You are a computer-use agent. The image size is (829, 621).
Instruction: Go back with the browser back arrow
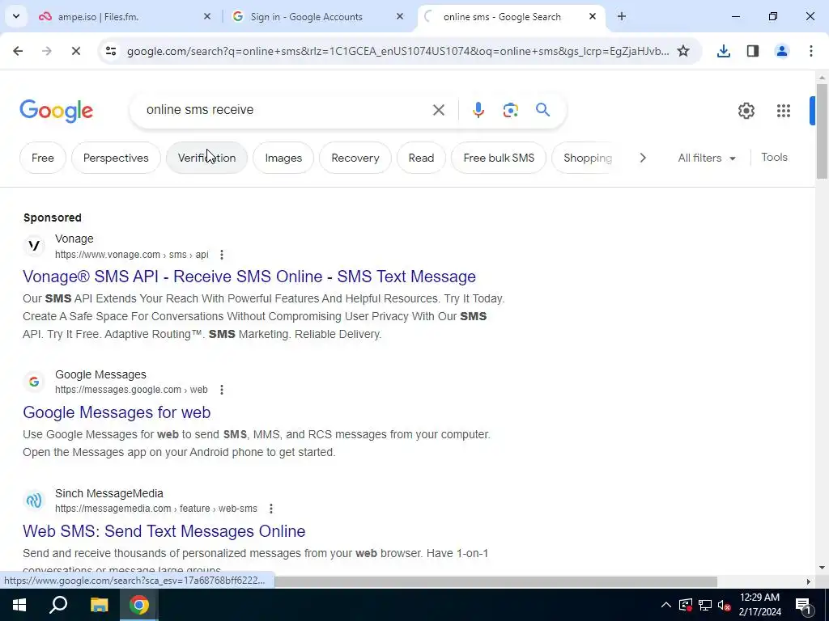tap(18, 51)
